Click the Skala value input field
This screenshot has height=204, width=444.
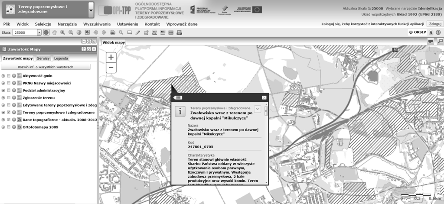[25, 32]
